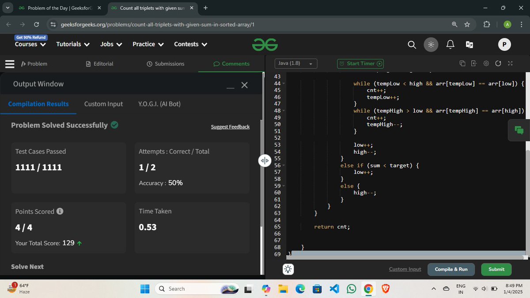The width and height of the screenshot is (530, 298).
Task: Toggle the light/dark theme sun icon
Action: 431,44
